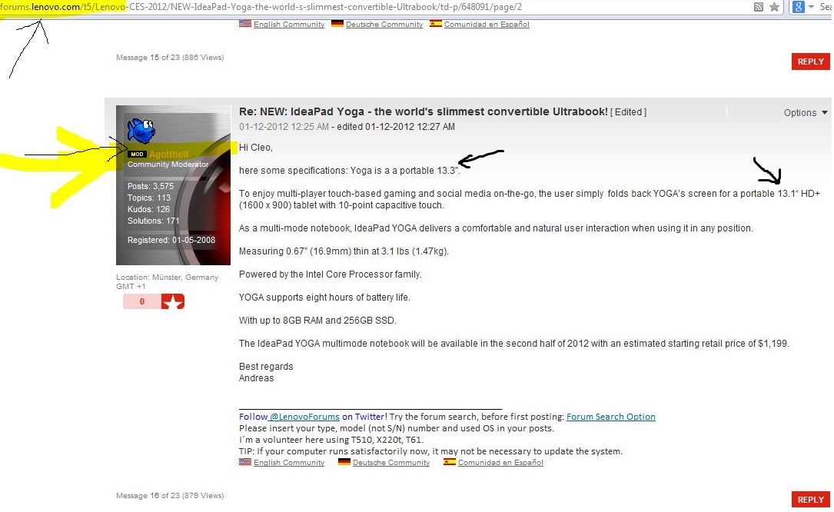Click Solutions: 171 stat line
834x512 pixels.
pyautogui.click(x=153, y=221)
